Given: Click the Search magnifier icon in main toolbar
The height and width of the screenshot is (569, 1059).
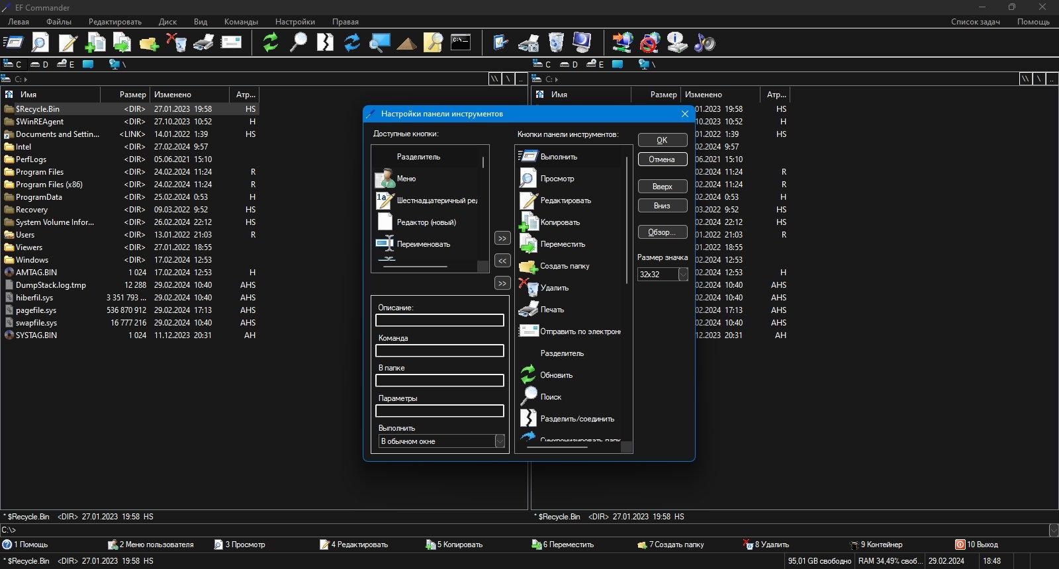Looking at the screenshot, I should [x=298, y=43].
